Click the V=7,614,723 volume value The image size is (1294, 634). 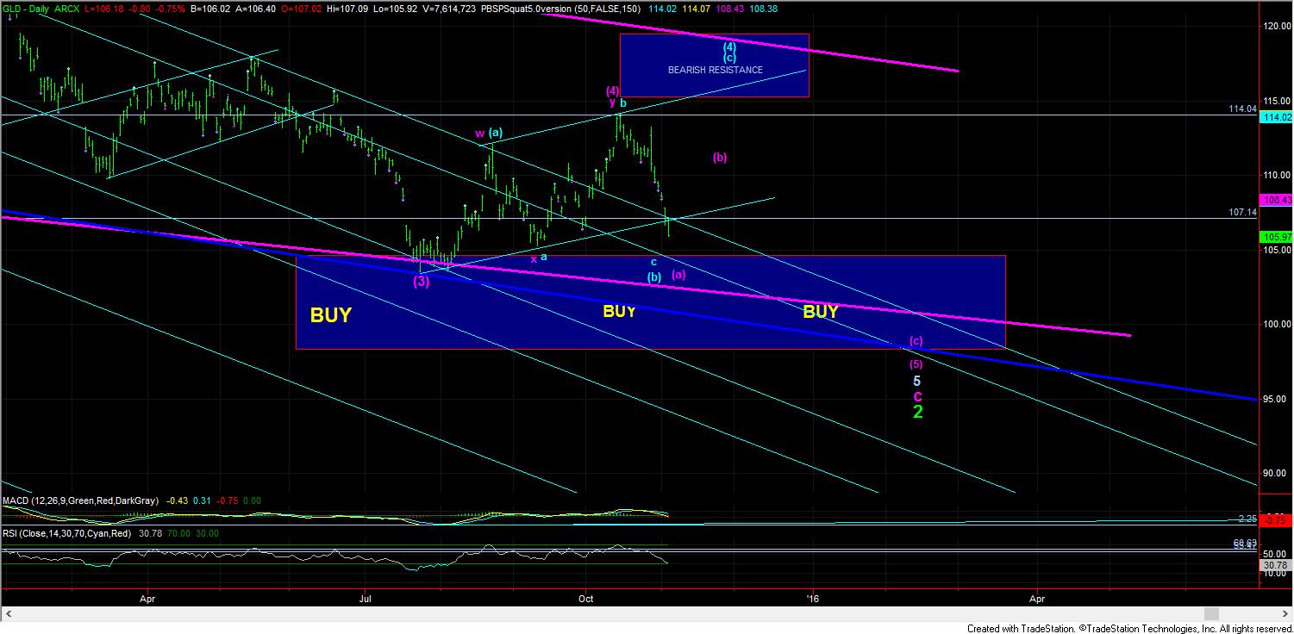[x=450, y=9]
